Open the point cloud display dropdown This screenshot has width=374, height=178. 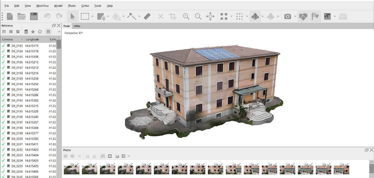tap(231, 16)
